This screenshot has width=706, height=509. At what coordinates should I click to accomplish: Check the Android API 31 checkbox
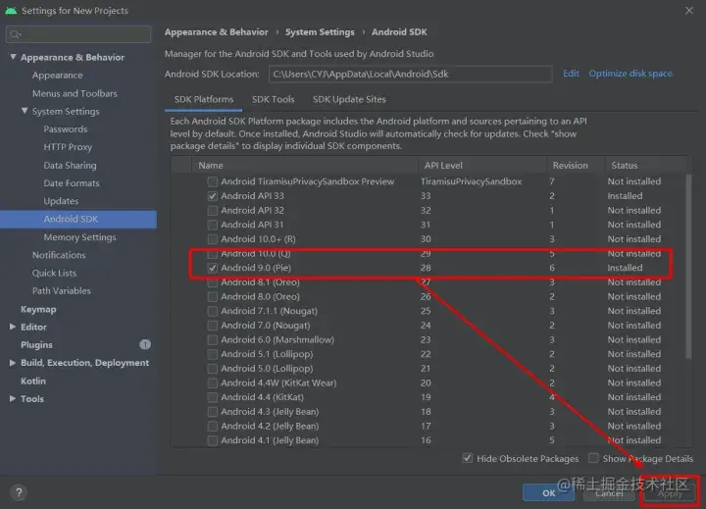[x=213, y=225]
